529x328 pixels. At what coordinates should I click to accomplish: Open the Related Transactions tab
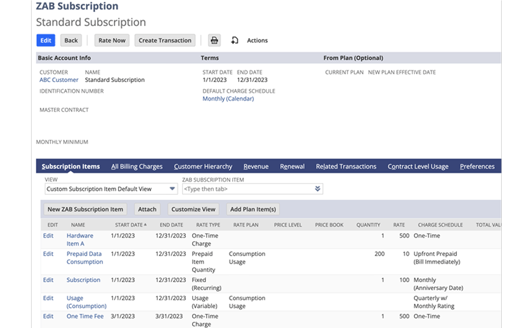tap(346, 166)
